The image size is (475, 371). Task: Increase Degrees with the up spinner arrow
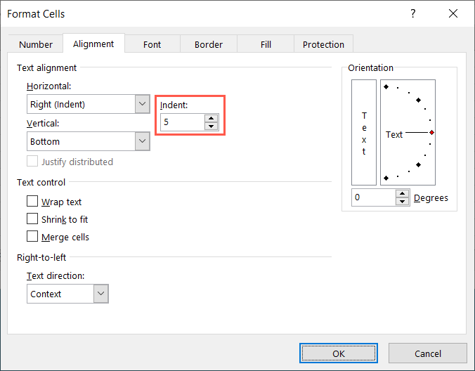pos(403,193)
